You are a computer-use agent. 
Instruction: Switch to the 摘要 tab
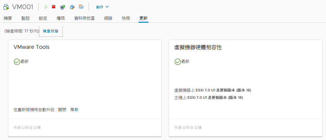tap(8, 18)
